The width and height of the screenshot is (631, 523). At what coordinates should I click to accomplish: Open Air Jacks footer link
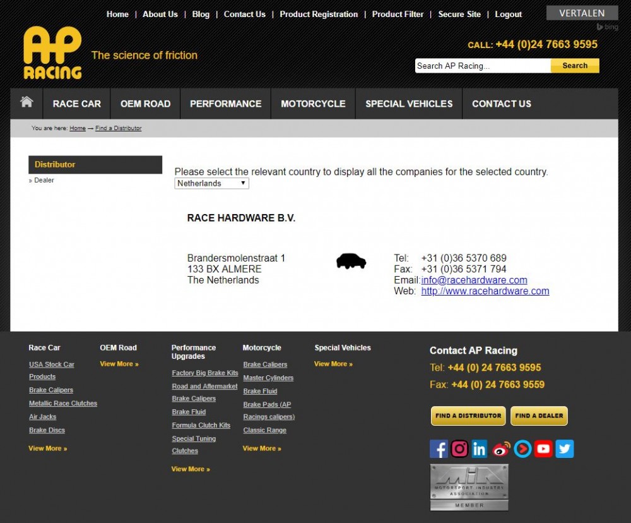[x=42, y=417]
